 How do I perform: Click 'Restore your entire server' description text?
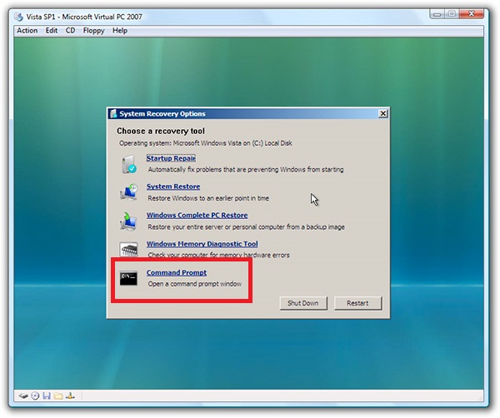click(x=246, y=226)
